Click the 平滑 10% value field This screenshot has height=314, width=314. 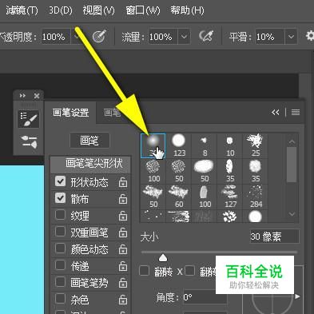269,37
